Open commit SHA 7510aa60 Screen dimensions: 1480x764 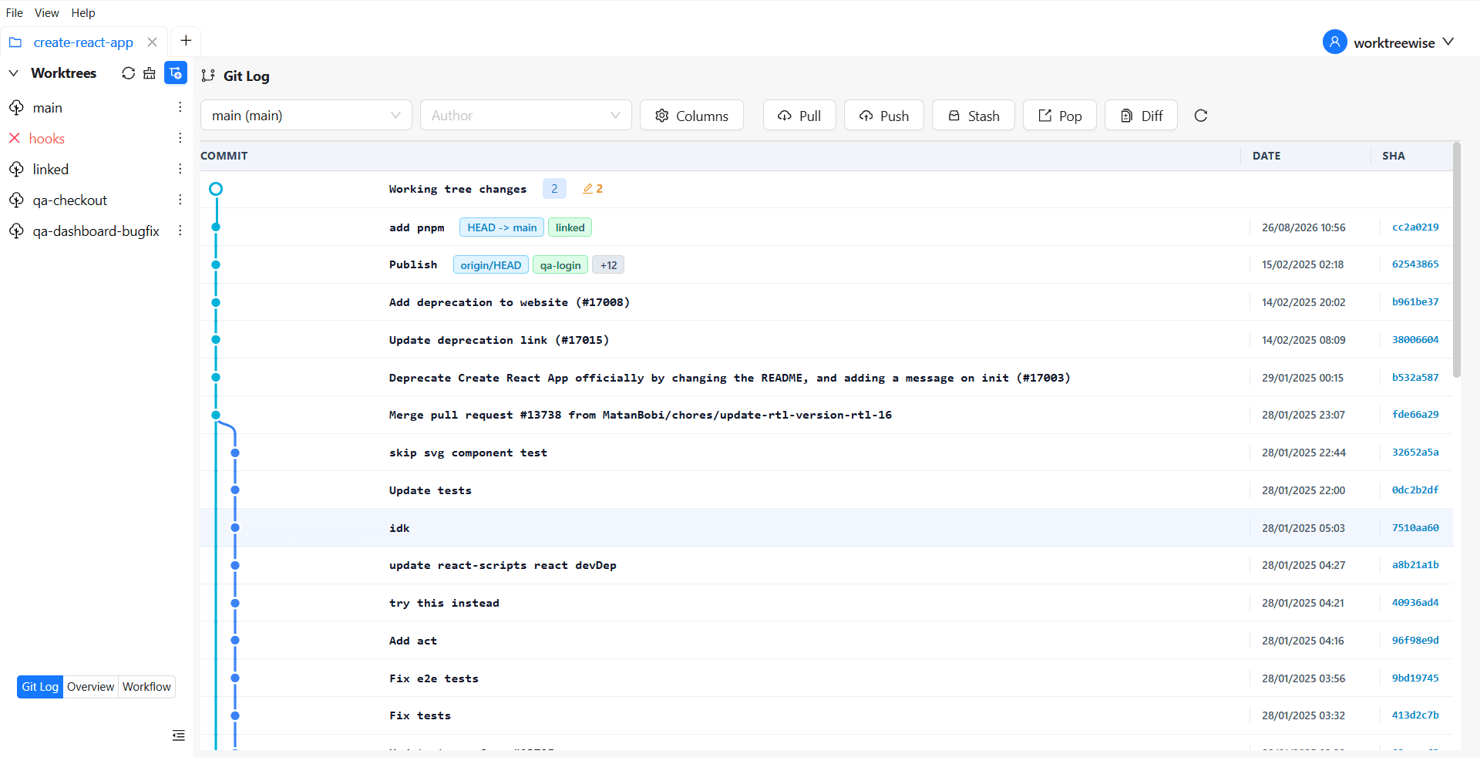pyautogui.click(x=1415, y=528)
